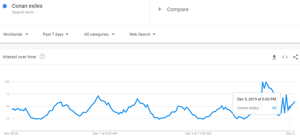Click the plus icon beside Compare
The width and height of the screenshot is (300, 138).
coord(160,9)
